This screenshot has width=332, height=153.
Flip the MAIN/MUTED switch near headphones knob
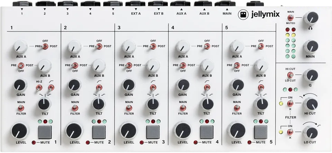pos(290,18)
